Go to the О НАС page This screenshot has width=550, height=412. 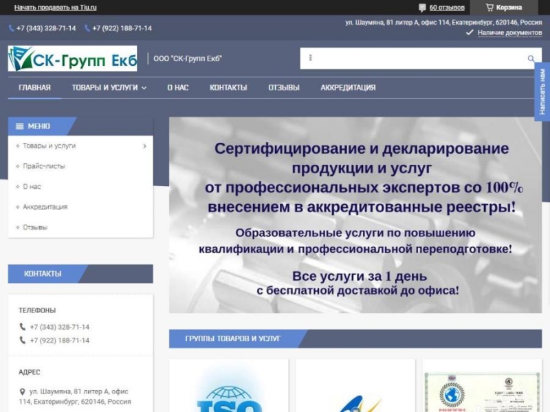177,88
